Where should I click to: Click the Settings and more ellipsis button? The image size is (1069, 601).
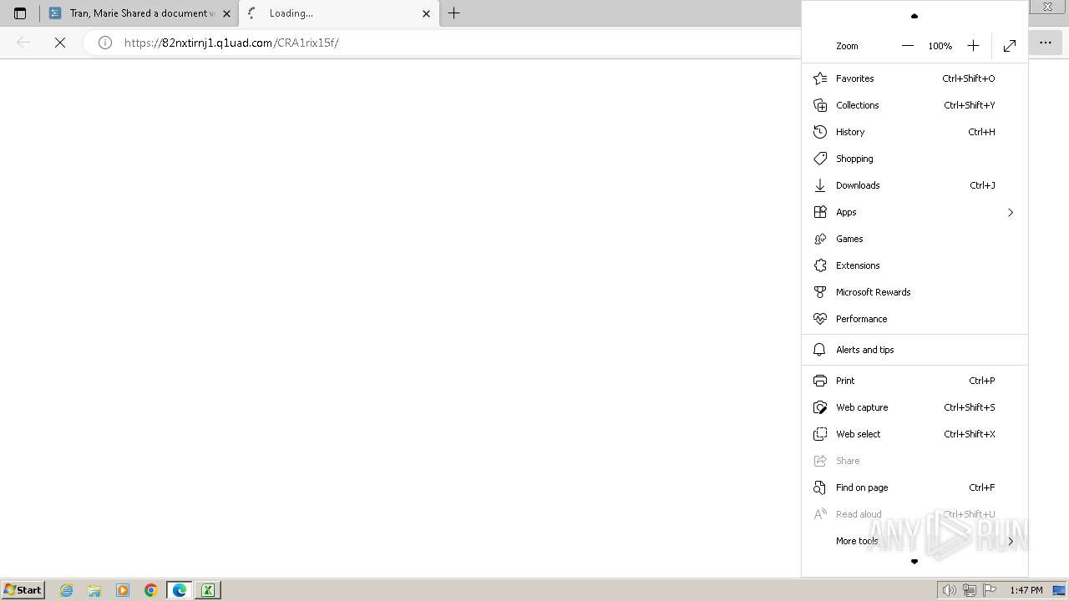point(1046,43)
